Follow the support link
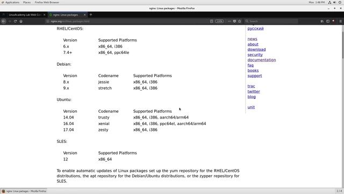Viewport: 344px width, 194px height. 255,75
